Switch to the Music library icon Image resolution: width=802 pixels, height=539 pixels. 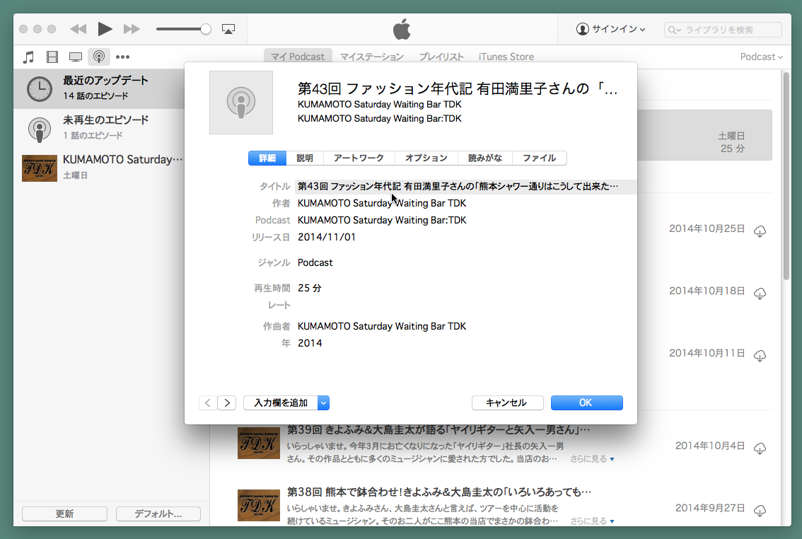[28, 57]
